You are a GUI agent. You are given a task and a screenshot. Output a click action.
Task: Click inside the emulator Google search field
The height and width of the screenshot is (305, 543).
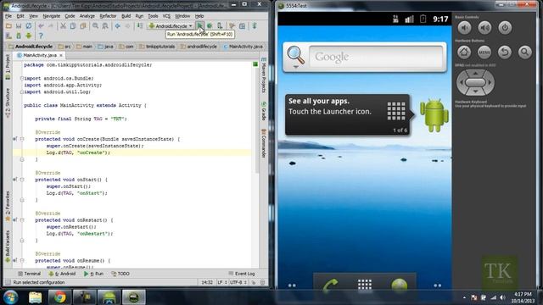point(376,57)
